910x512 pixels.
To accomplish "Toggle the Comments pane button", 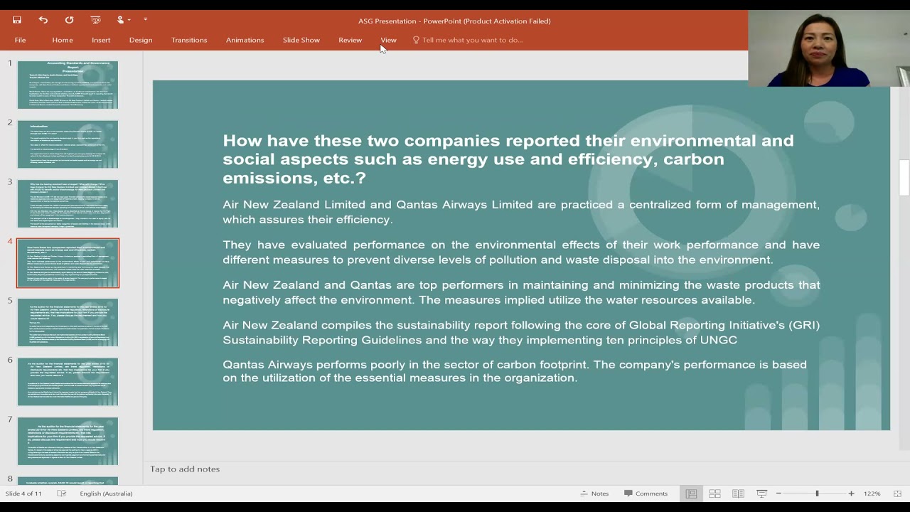I will tap(646, 494).
